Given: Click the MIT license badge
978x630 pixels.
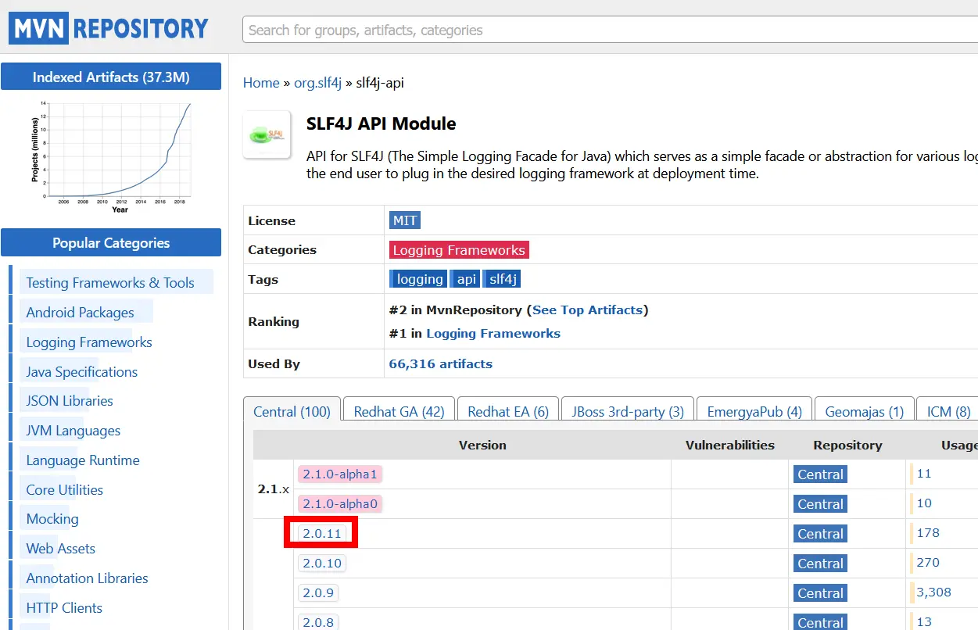Looking at the screenshot, I should (x=404, y=220).
